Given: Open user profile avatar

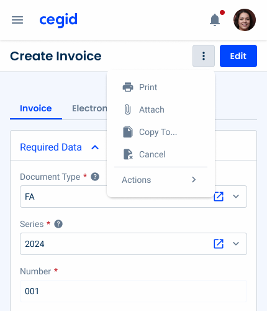Looking at the screenshot, I should click(x=245, y=20).
